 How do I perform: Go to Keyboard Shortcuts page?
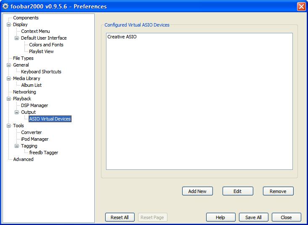[x=41, y=72]
